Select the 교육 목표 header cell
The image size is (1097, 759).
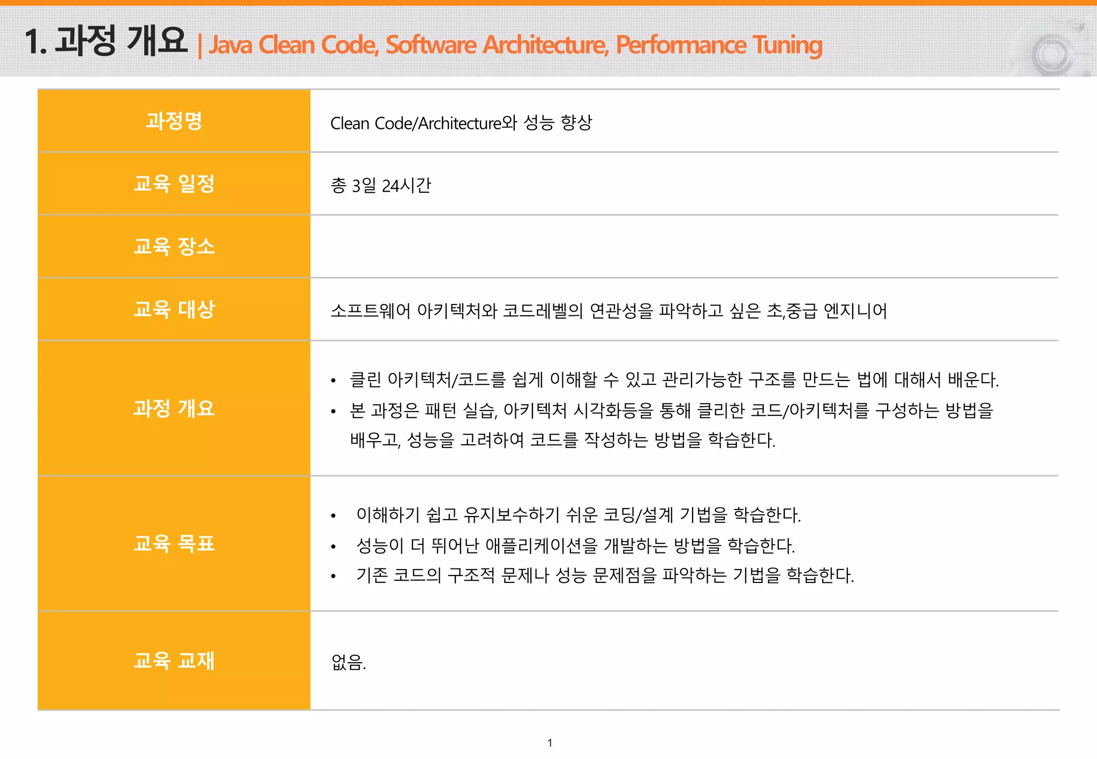coord(174,543)
